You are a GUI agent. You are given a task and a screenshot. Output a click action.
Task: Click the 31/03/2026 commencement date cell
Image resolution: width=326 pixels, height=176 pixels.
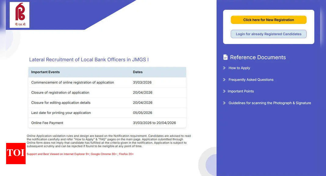[142, 82]
